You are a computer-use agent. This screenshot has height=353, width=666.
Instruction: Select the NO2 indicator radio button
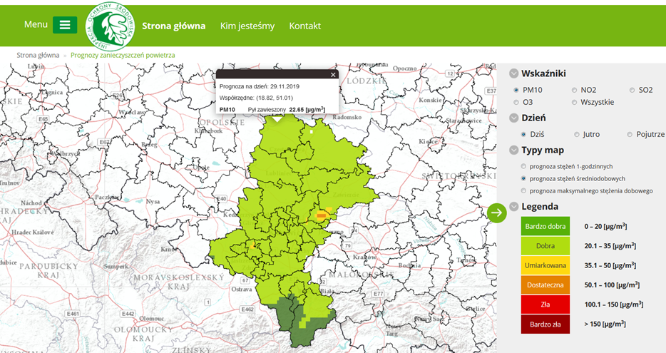pos(575,91)
